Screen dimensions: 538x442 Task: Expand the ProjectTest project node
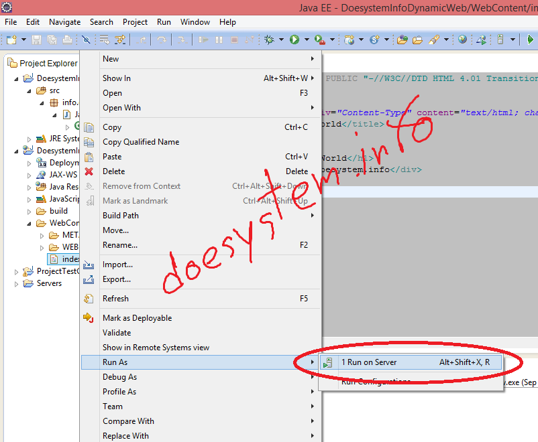click(x=16, y=272)
